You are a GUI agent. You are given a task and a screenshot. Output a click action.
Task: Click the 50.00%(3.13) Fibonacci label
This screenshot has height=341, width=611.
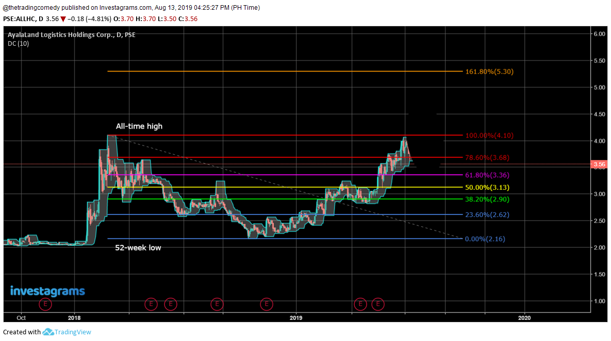click(x=487, y=187)
